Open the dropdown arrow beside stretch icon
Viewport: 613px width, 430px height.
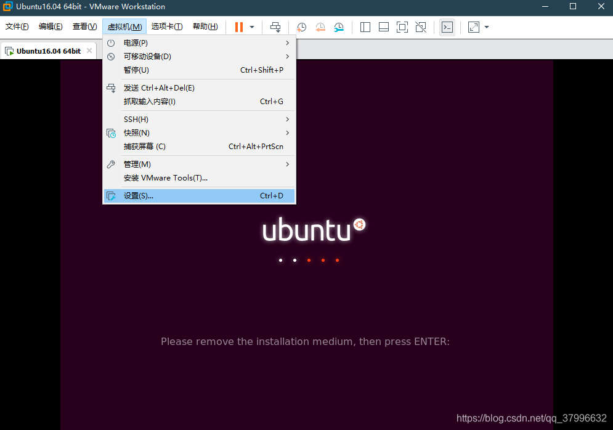pyautogui.click(x=487, y=27)
